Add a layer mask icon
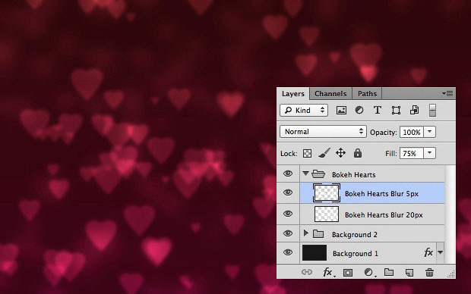Screen dimensions: 471x294 point(348,273)
